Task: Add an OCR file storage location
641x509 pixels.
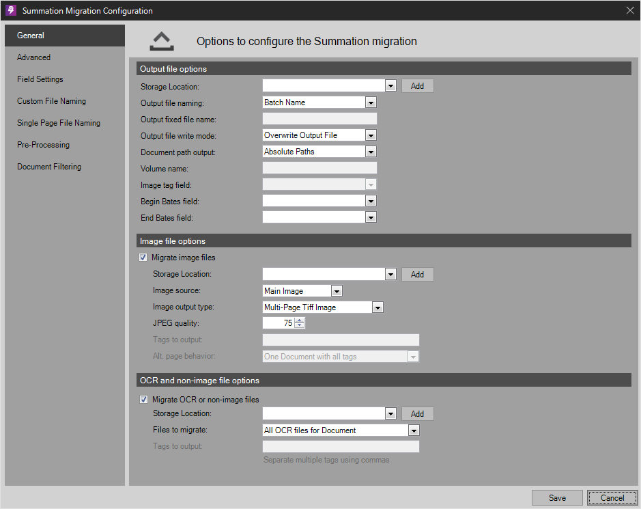Action: click(417, 413)
